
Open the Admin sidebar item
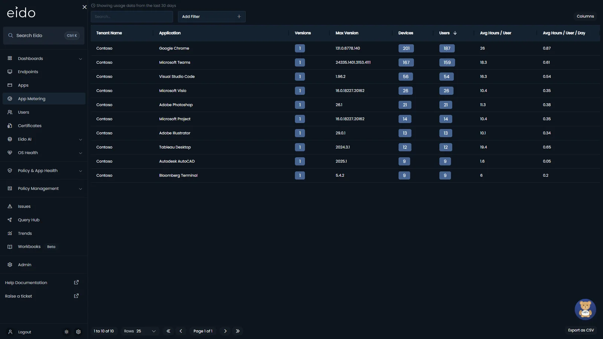(44, 265)
